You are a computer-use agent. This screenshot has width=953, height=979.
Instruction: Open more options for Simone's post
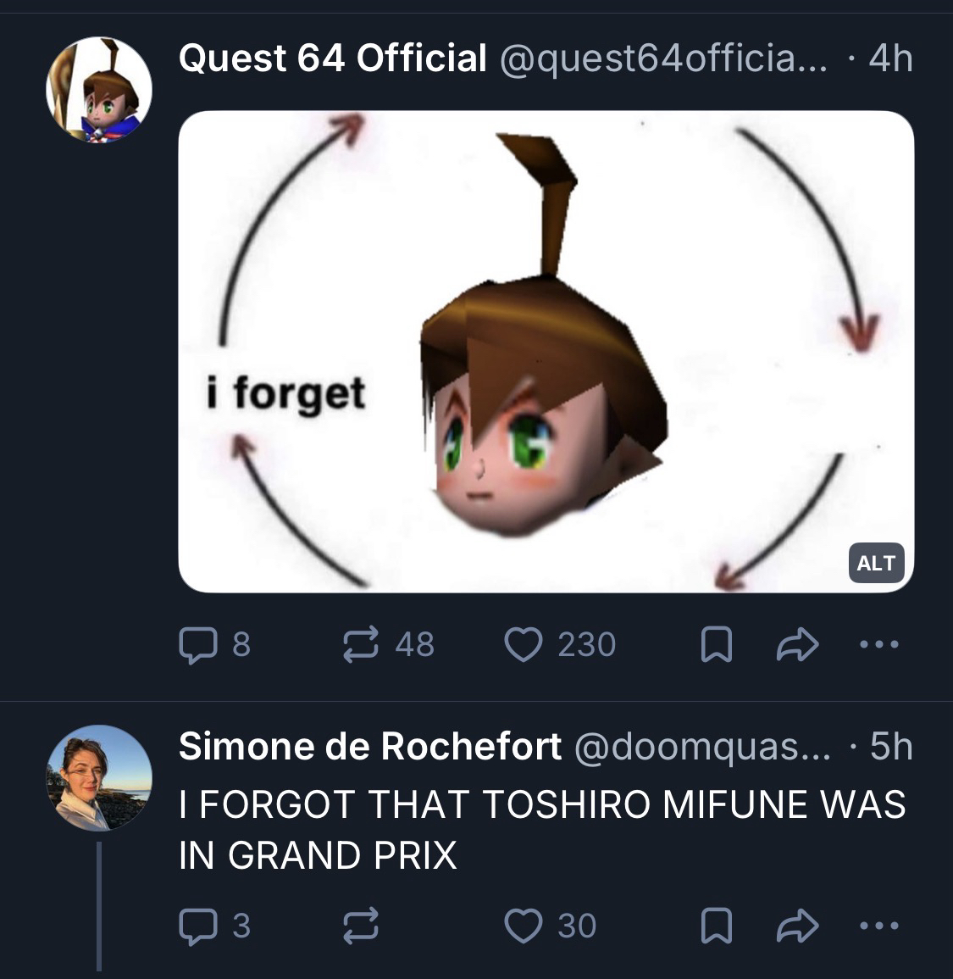[x=878, y=926]
